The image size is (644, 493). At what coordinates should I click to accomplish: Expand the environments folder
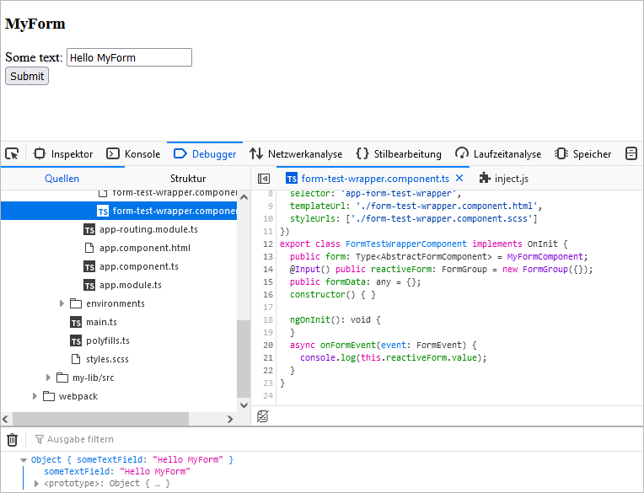pos(62,303)
